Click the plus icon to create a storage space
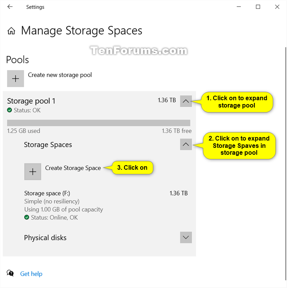Viewport: 287px width, 288px height. coord(33,172)
